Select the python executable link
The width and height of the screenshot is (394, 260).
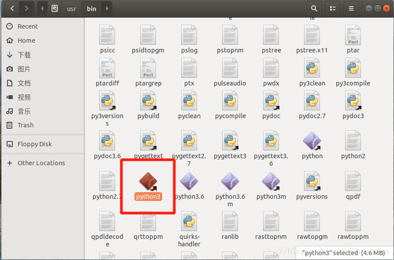(x=312, y=145)
